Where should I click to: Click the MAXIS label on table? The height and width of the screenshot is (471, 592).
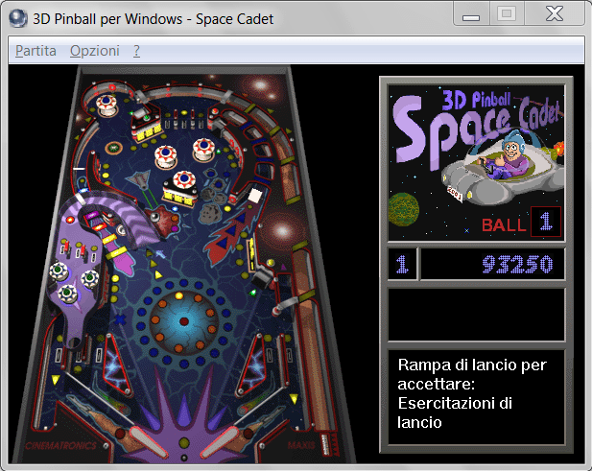pos(301,445)
